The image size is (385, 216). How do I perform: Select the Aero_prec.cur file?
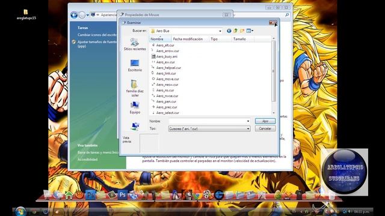tap(164, 107)
